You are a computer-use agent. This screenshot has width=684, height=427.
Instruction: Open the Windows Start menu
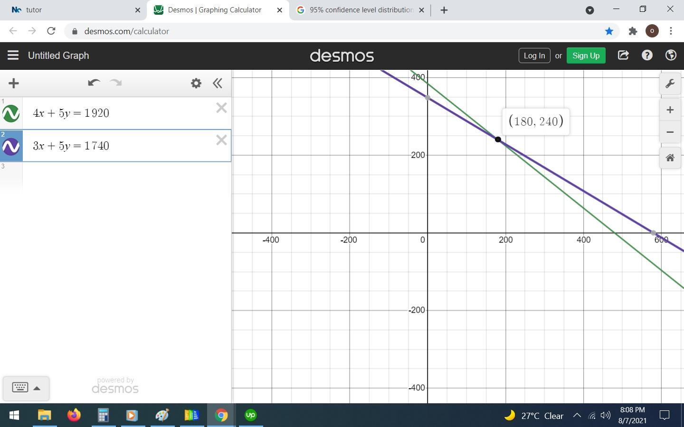pyautogui.click(x=14, y=416)
